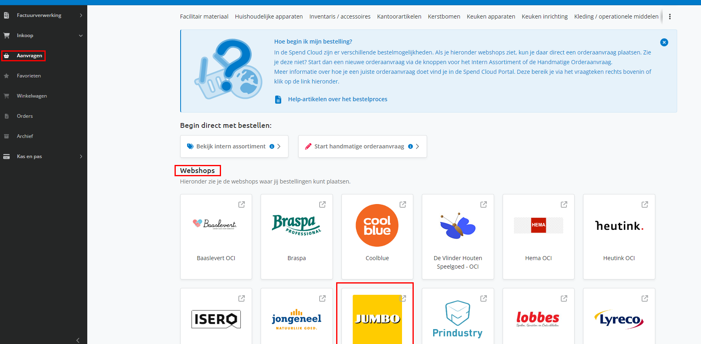This screenshot has width=701, height=344.
Task: Select the Kerstbomen tab
Action: pos(444,17)
